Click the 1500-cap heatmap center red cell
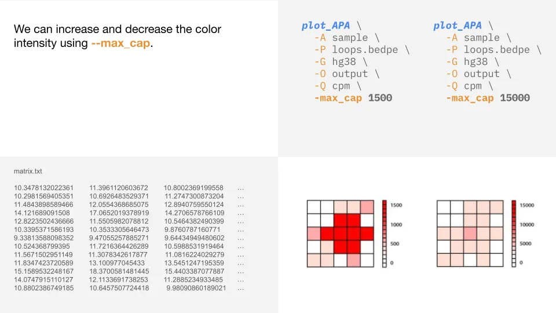This screenshot has width=556, height=313. pyautogui.click(x=341, y=234)
